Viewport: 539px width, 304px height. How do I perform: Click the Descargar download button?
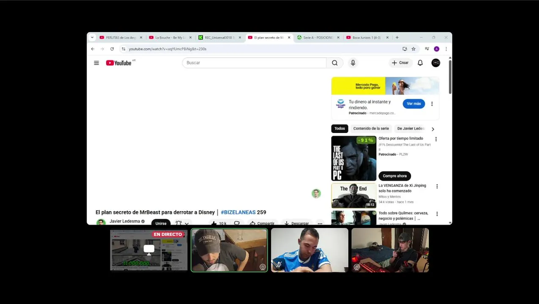[297, 223]
